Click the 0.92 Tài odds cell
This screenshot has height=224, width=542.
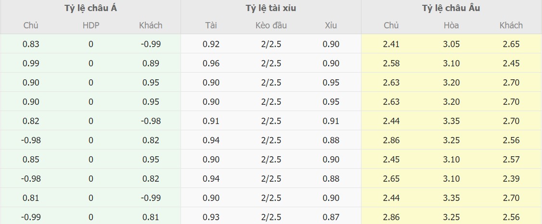coord(211,44)
